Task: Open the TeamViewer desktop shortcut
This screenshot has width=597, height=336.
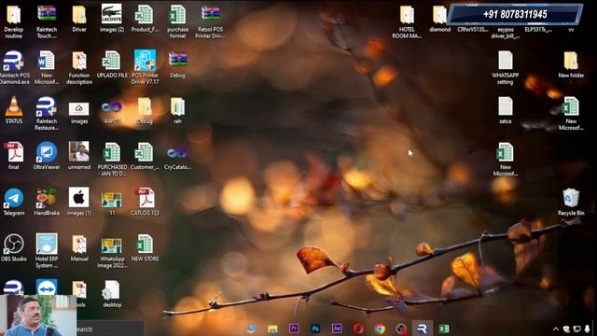Action: 47,287
